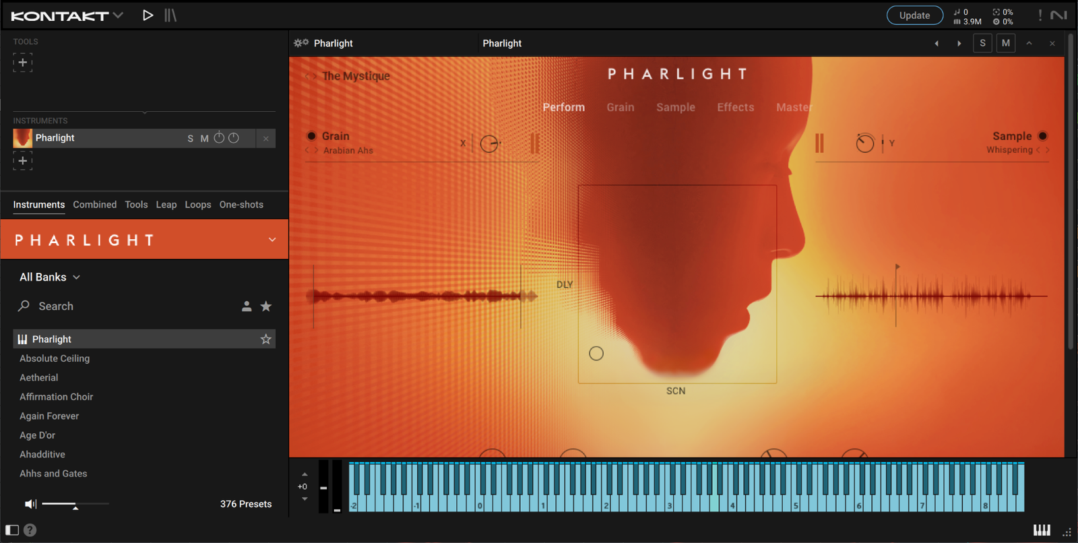Expand the PHARLIGHT library banner dropdown
The width and height of the screenshot is (1078, 543).
coord(272,240)
